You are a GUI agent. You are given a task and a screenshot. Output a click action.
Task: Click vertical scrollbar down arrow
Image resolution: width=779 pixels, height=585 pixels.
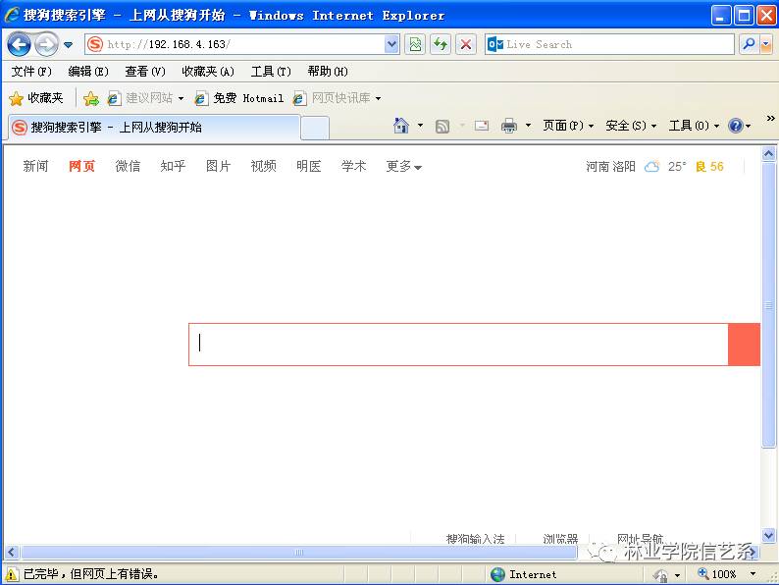(x=768, y=535)
